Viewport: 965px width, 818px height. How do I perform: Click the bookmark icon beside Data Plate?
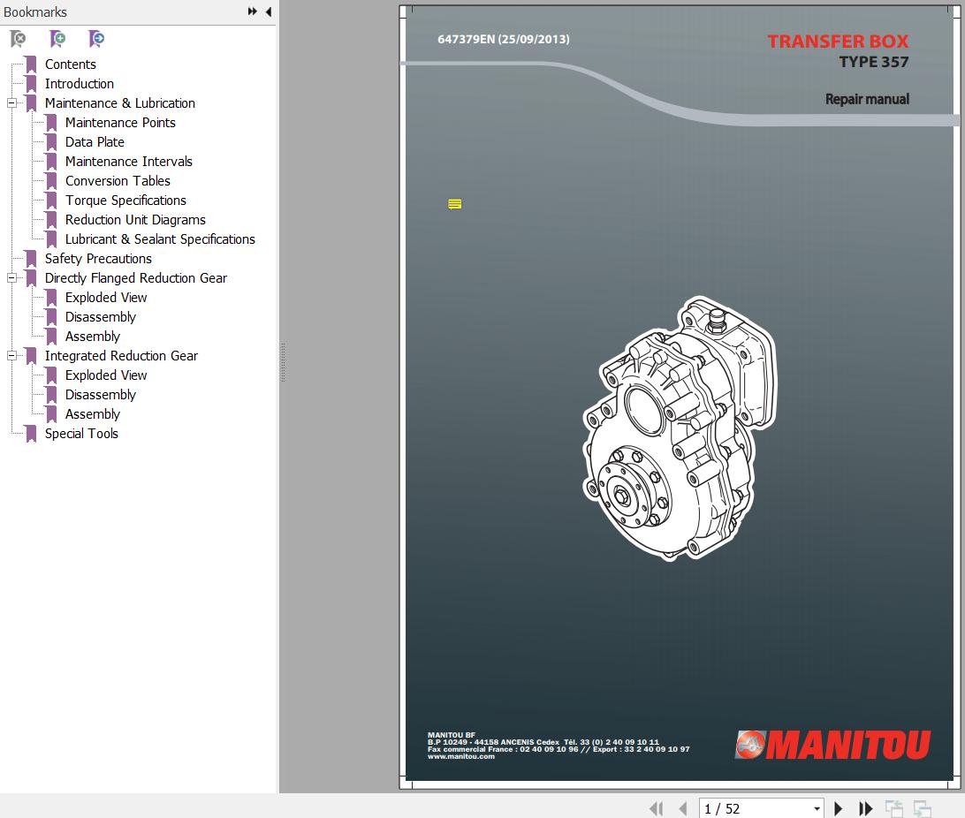pyautogui.click(x=51, y=142)
